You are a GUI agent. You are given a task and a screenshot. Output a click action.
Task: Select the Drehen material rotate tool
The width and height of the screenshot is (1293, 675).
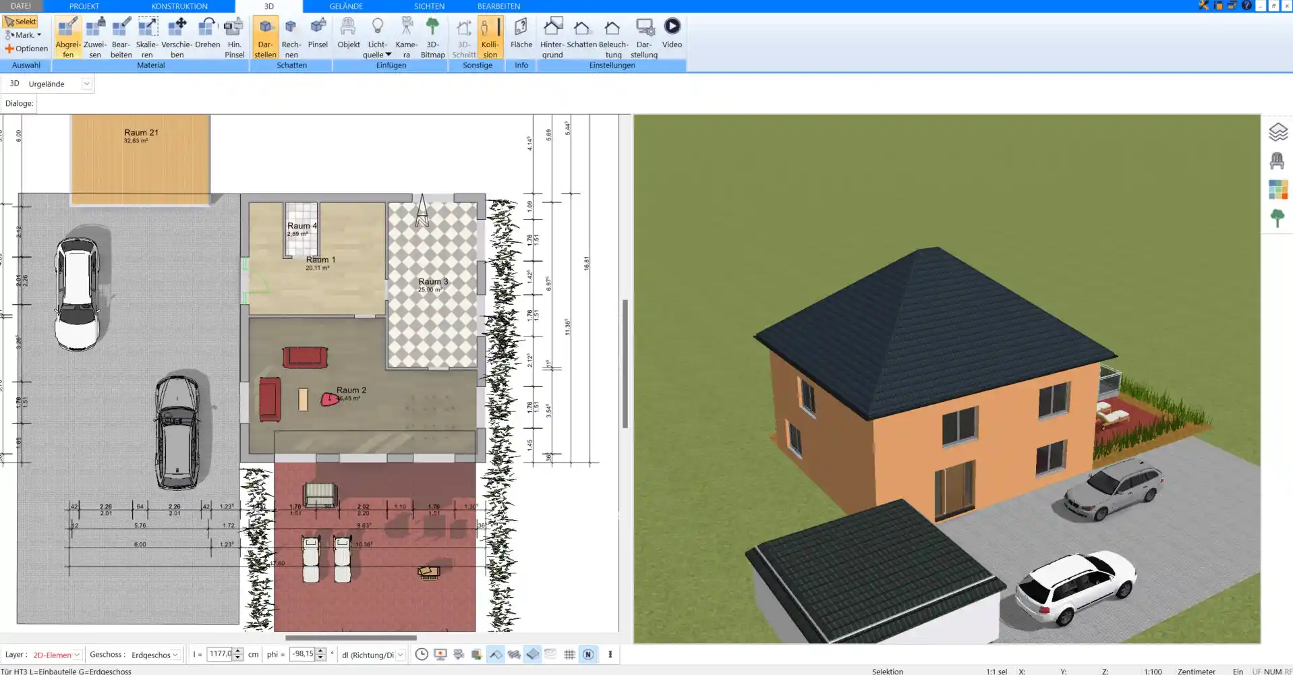[207, 34]
